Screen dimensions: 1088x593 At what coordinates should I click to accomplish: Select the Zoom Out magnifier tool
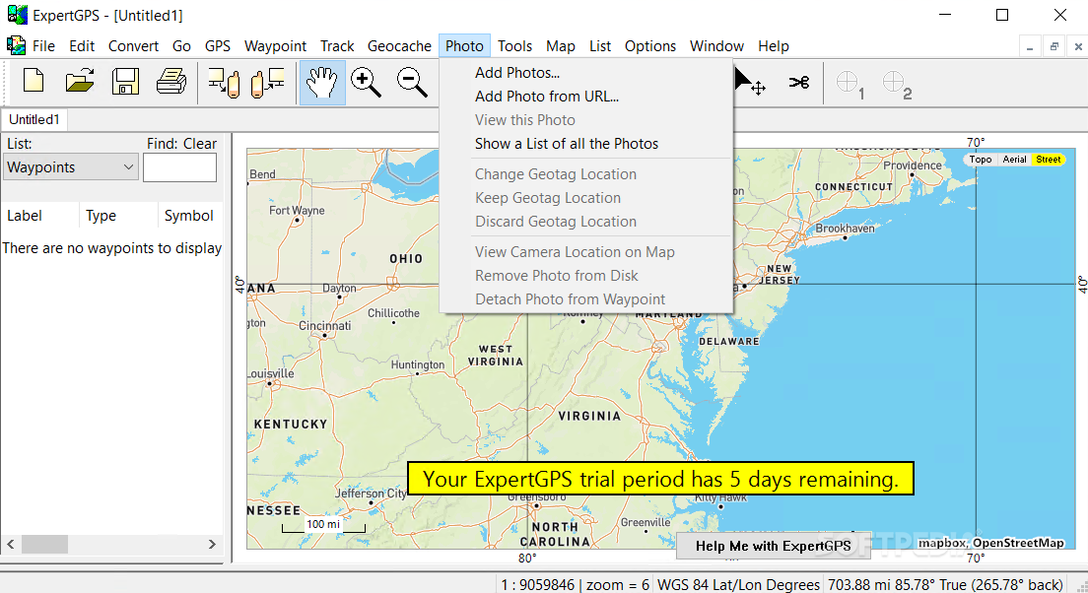[412, 83]
